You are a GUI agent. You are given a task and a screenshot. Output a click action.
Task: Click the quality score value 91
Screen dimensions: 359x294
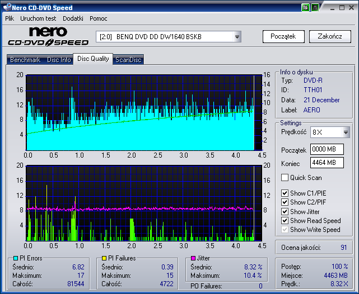[344, 248]
